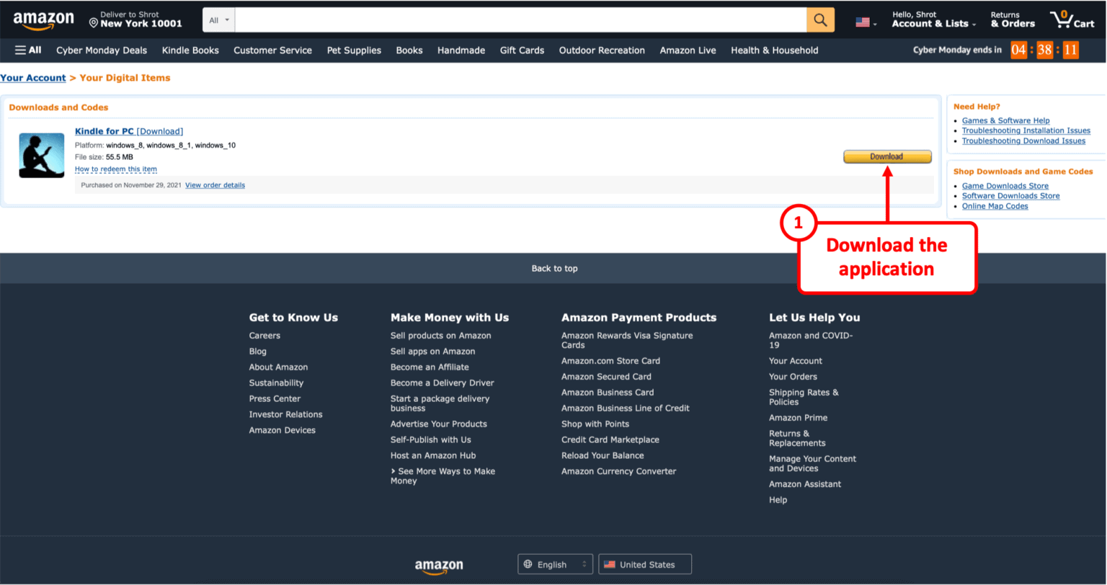Open the hamburger All menu
Image resolution: width=1107 pixels, height=585 pixels.
click(27, 50)
